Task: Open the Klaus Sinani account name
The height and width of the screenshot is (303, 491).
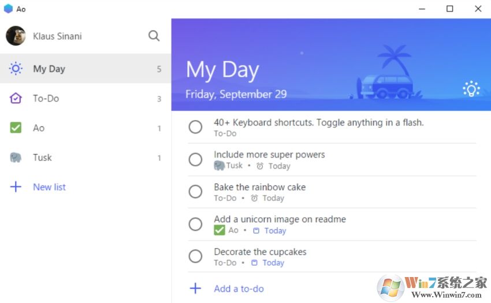Action: [57, 36]
